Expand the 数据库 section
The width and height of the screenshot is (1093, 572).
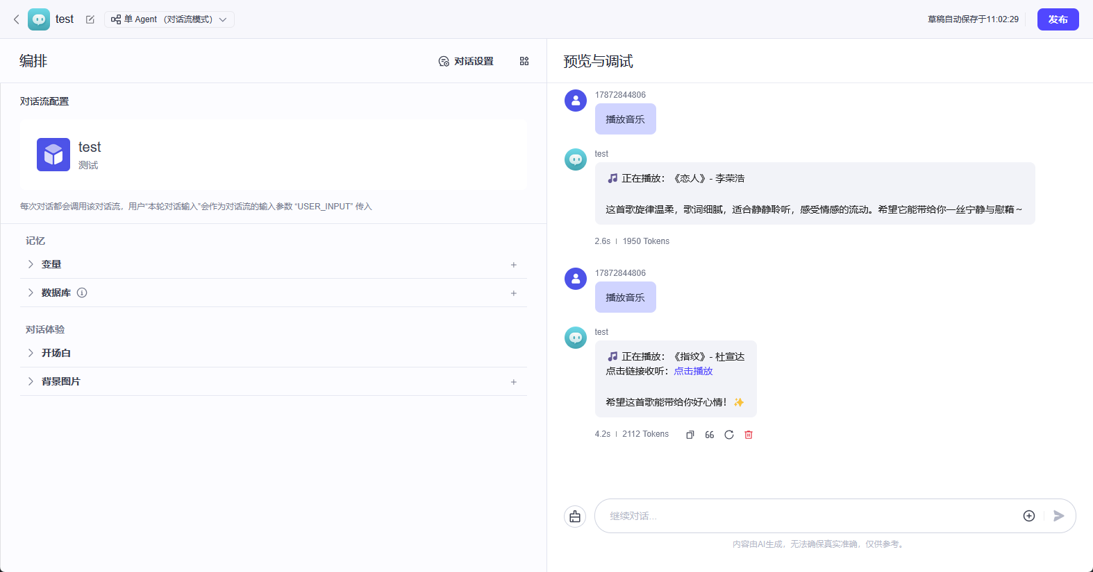coord(31,293)
